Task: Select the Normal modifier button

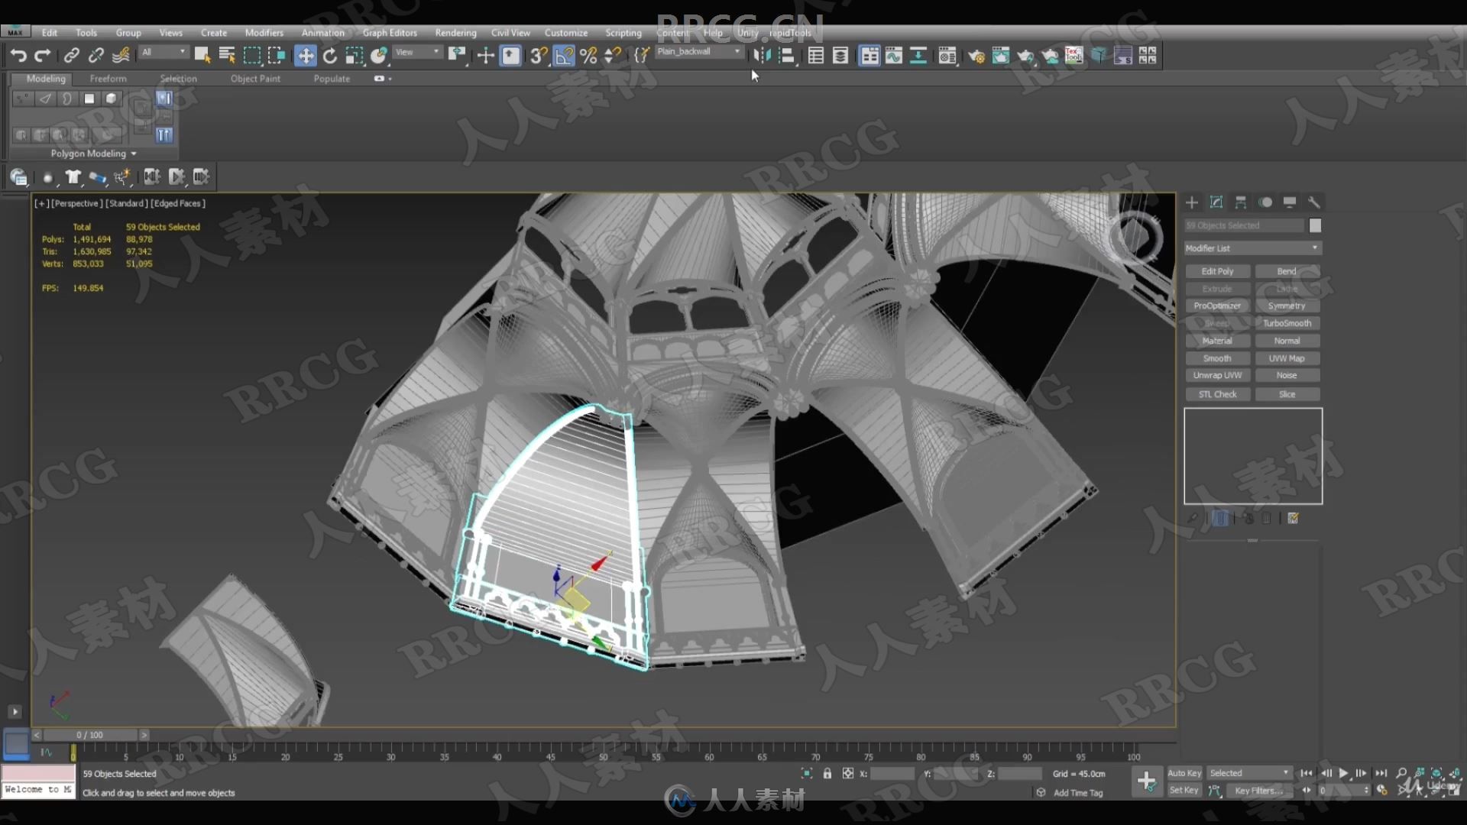Action: [x=1287, y=339]
